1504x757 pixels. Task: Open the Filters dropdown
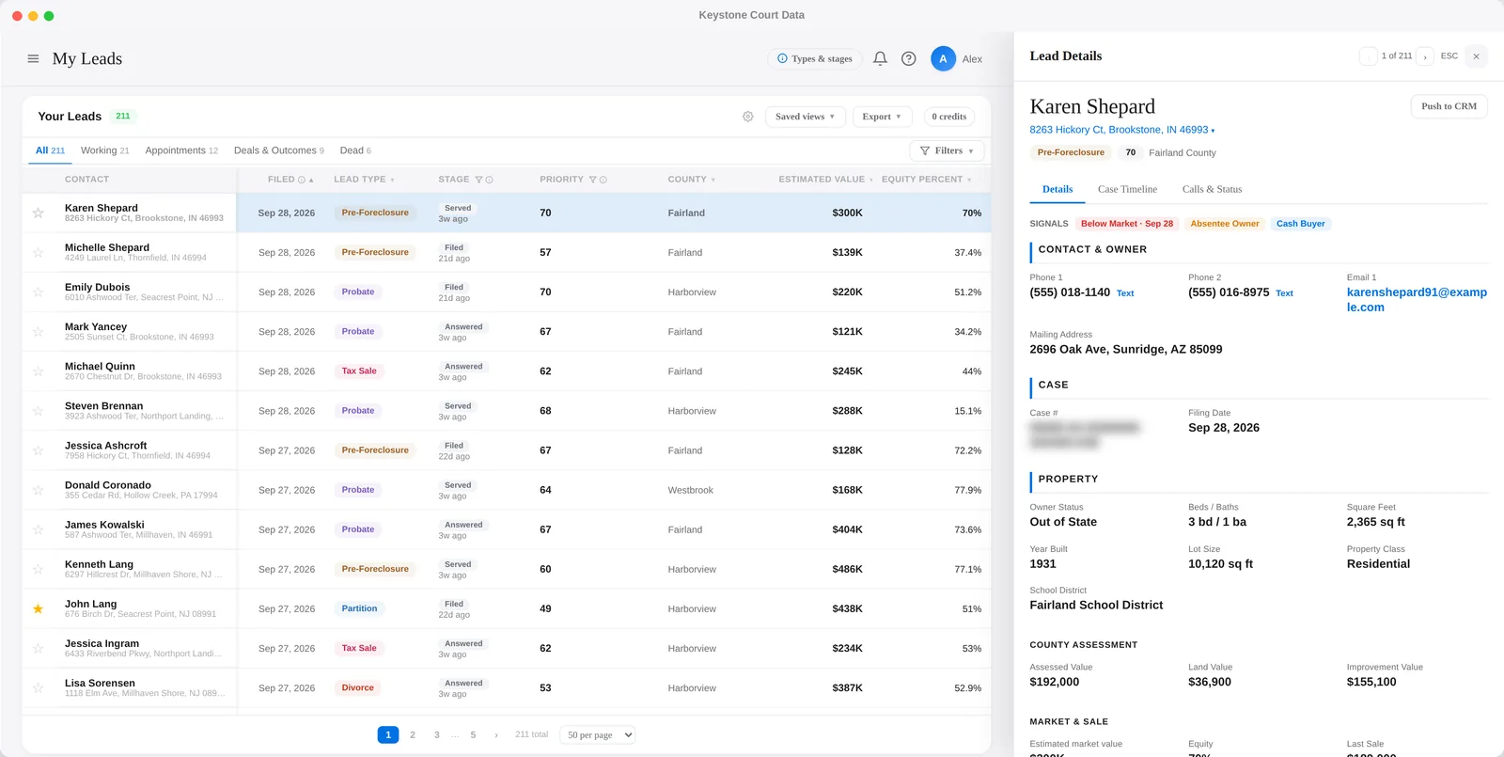[x=947, y=150]
